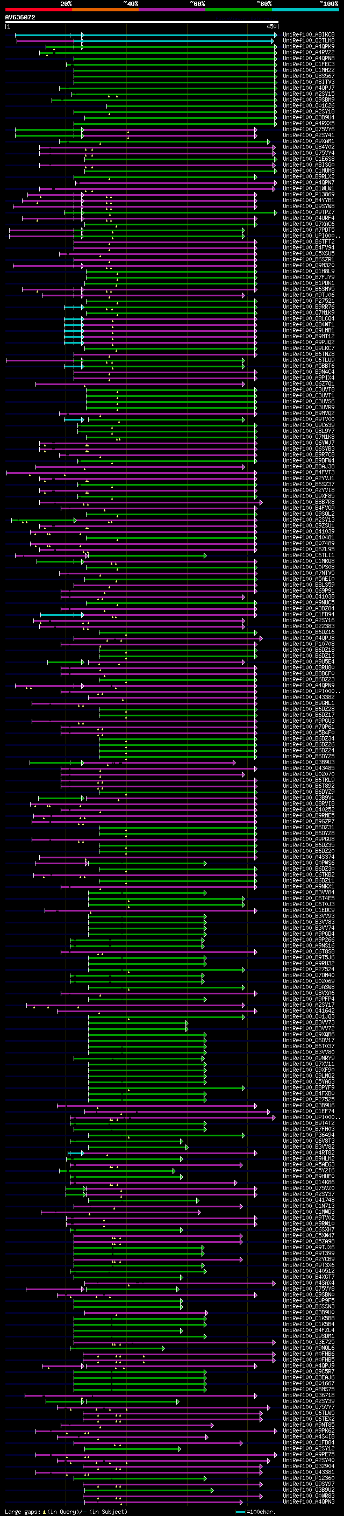Click the 450 end position marker

(x=271, y=26)
